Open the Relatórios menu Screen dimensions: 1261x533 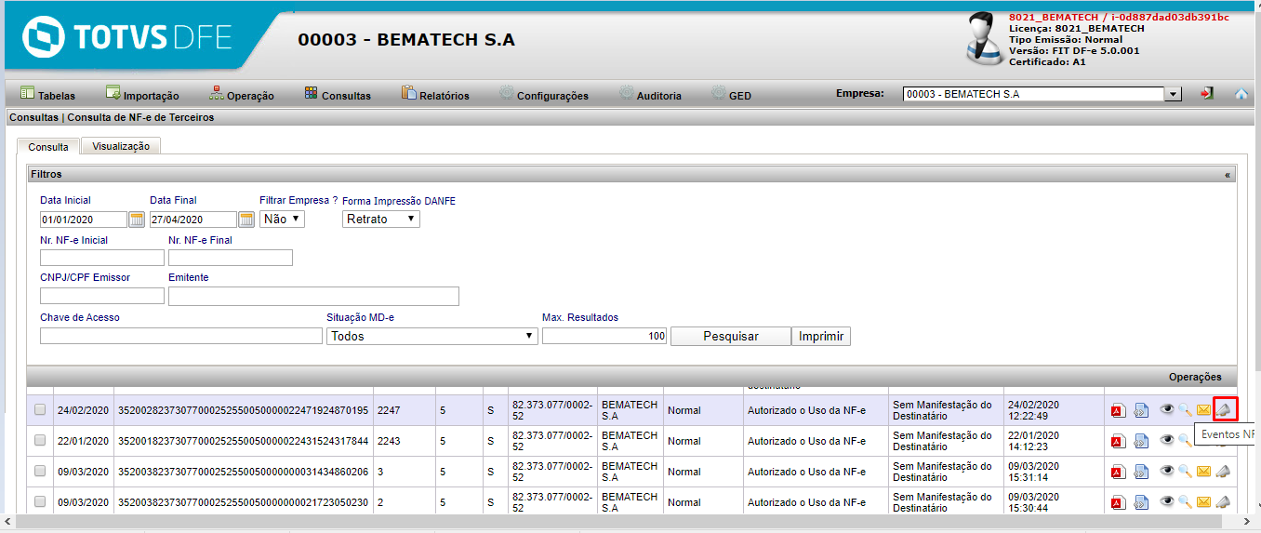click(435, 95)
